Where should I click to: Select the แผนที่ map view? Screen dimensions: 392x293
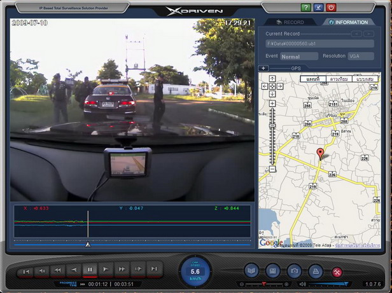pos(313,79)
